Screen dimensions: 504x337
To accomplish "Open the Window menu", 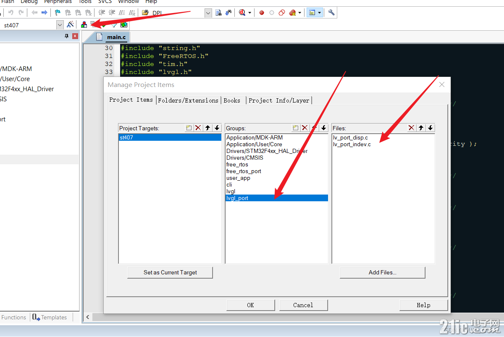I will tap(129, 2).
